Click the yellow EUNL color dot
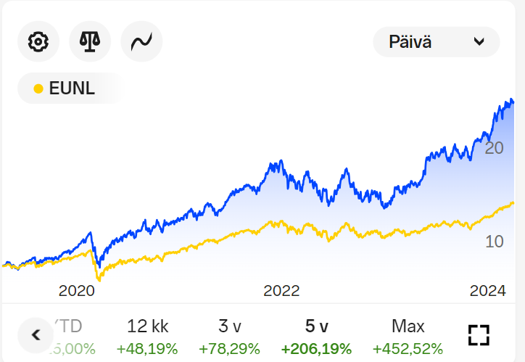This screenshot has height=362, width=525. pos(39,89)
